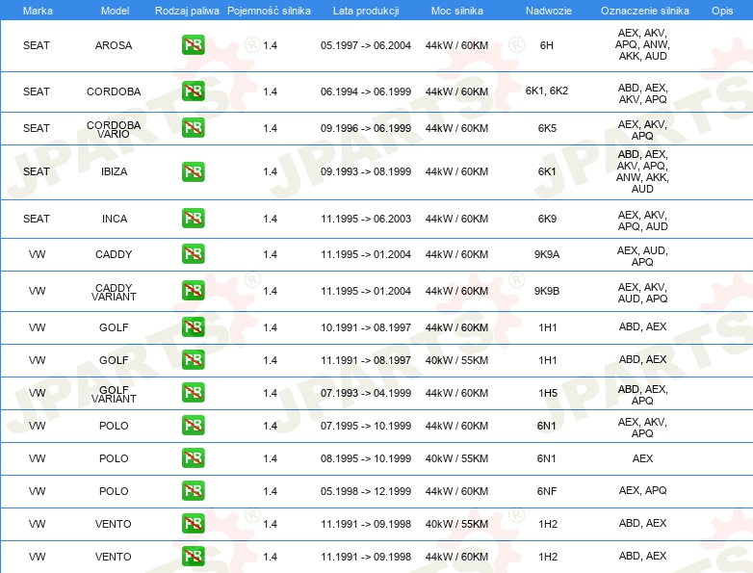
Task: Click engine codes ABD, AEX, AKV, APQ in the CORDOBA row
Action: pyautogui.click(x=642, y=93)
